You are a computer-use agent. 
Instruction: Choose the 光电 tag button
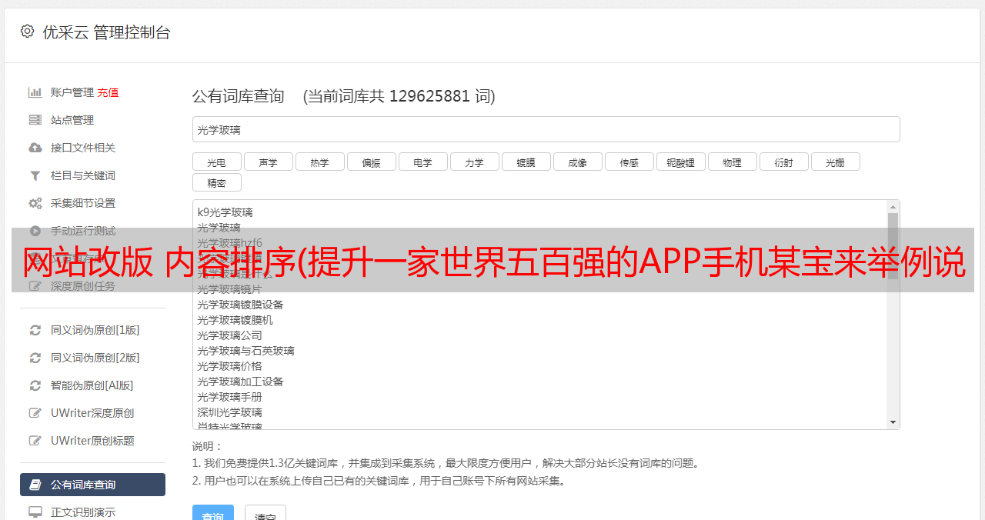coord(217,162)
